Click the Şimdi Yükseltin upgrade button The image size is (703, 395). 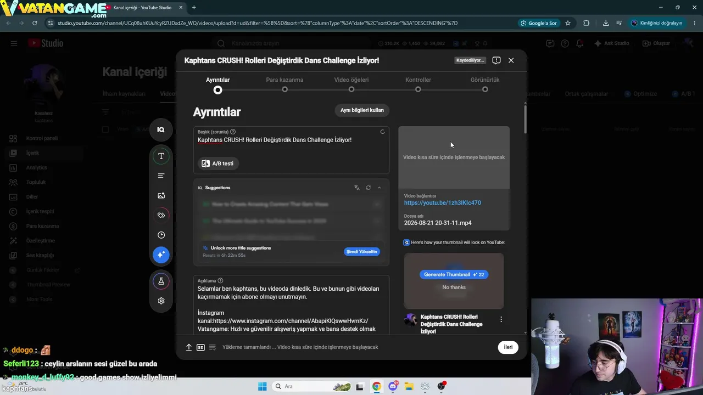click(x=362, y=251)
